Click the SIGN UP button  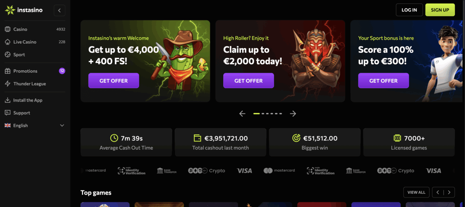point(440,10)
